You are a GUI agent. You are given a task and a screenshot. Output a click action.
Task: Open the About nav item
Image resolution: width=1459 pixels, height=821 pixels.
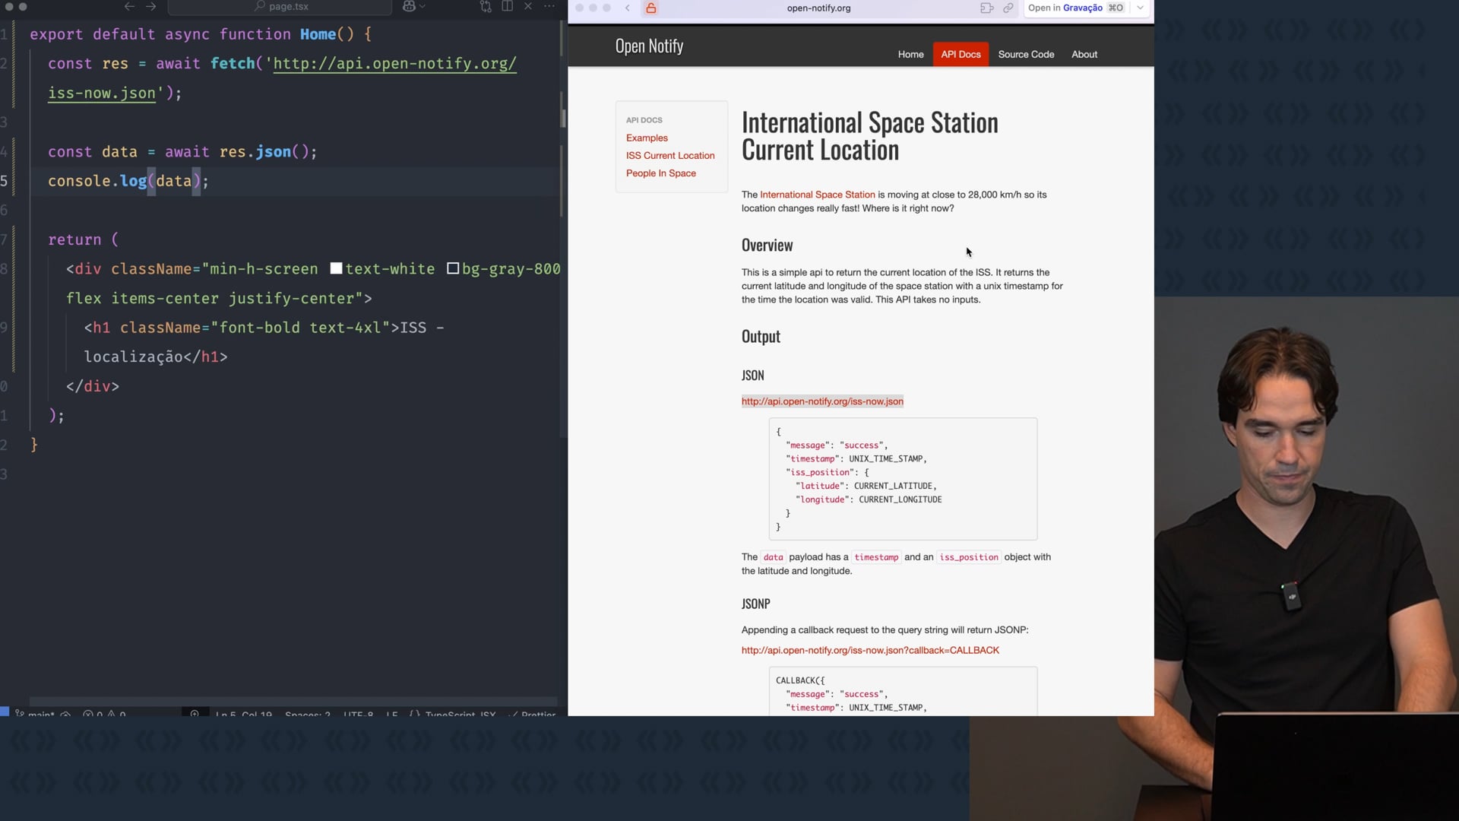tap(1084, 55)
